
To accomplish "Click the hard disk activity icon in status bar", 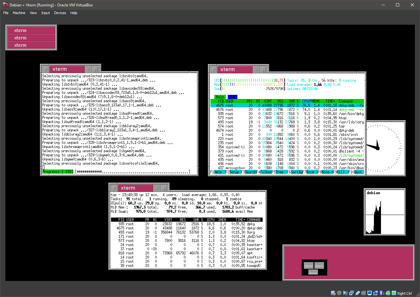I will pos(333,293).
